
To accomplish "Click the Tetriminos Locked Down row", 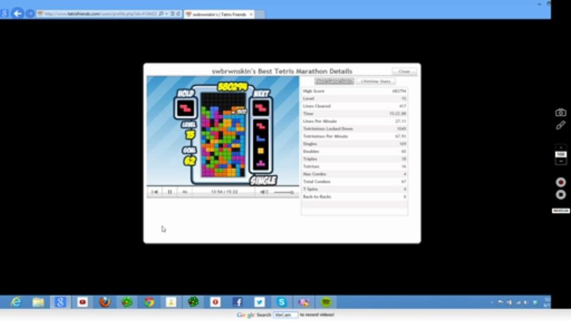I will tap(354, 129).
